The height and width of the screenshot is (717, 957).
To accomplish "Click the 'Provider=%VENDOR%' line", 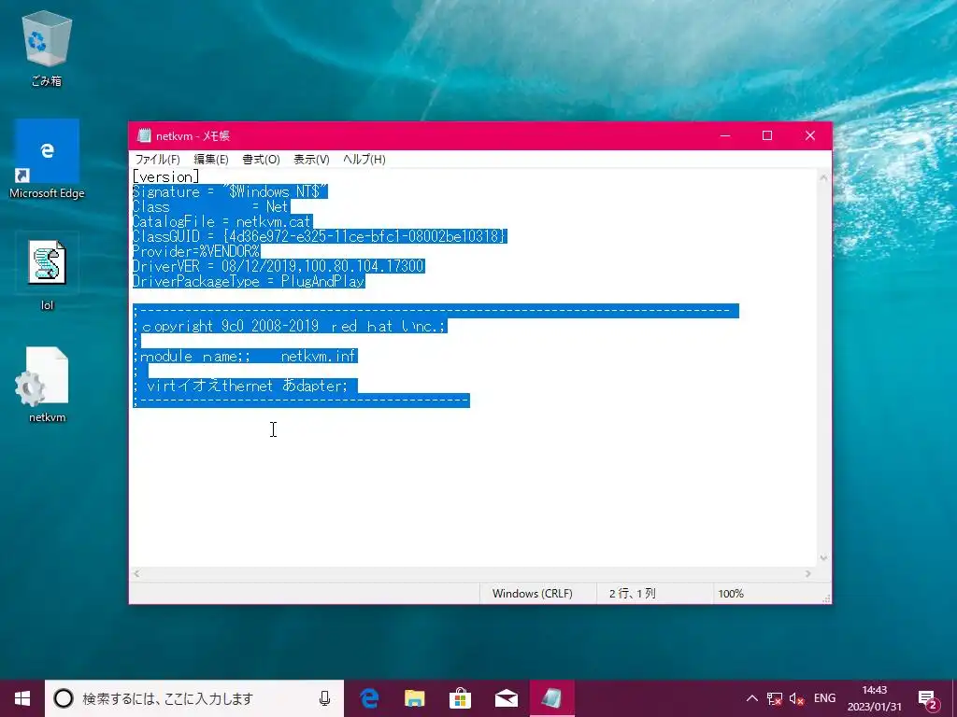I will [x=196, y=251].
